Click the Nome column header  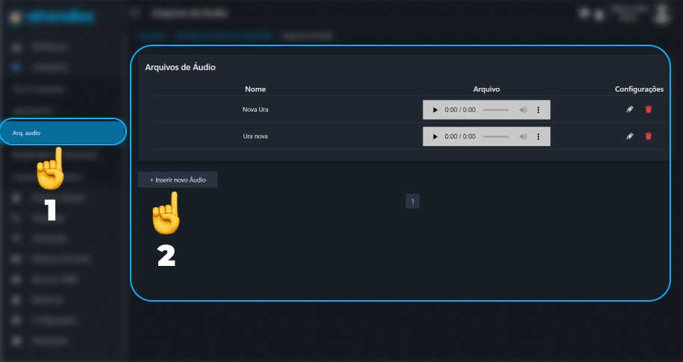pyautogui.click(x=255, y=89)
